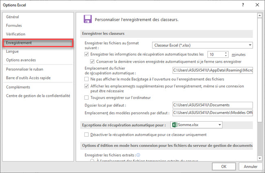This screenshot has width=265, height=173.
Task: Click the scrollbar down arrow
Action: 260,158
